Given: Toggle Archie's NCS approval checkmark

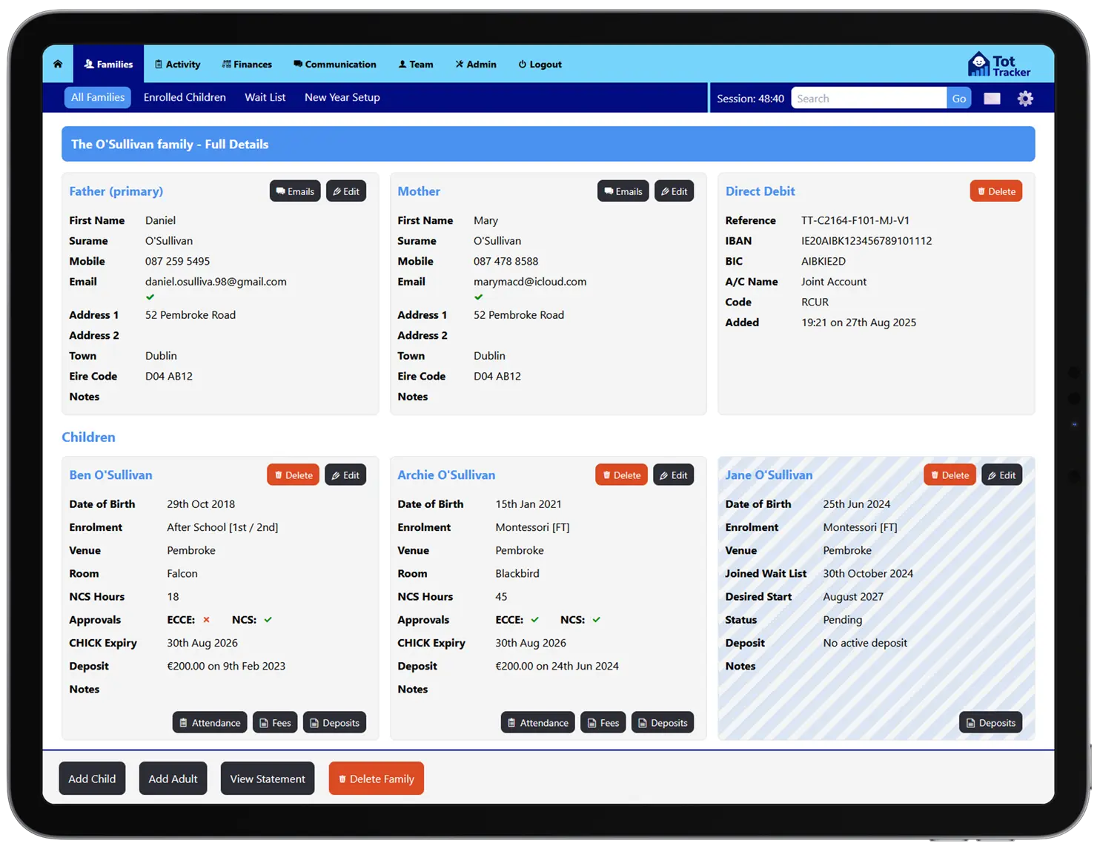Looking at the screenshot, I should 597,620.
